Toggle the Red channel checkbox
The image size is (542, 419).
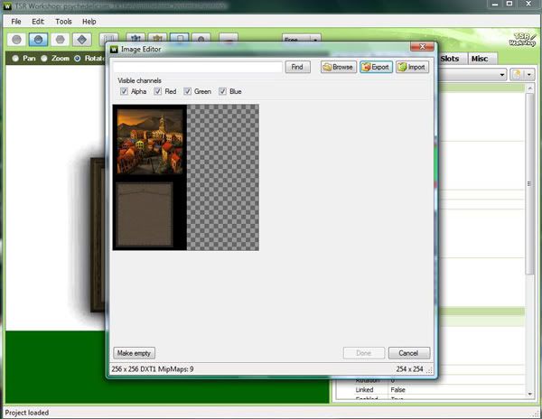(x=157, y=91)
